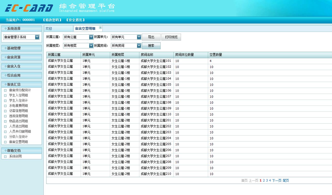
Task: Expand the 综合应用 panel
Action: (x=21, y=75)
